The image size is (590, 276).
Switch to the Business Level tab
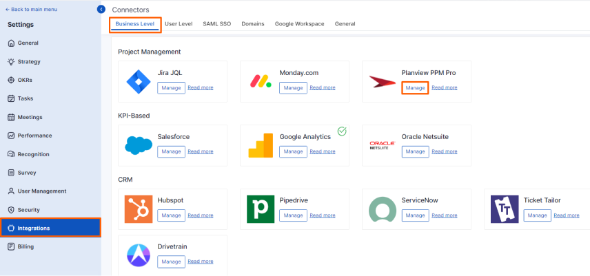tap(134, 24)
